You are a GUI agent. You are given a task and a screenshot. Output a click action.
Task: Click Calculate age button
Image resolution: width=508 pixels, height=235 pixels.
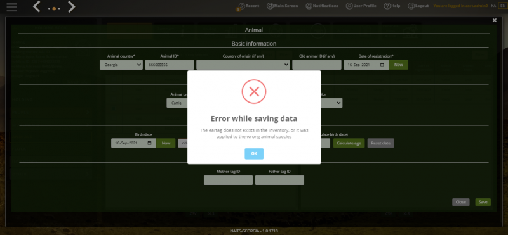(349, 143)
